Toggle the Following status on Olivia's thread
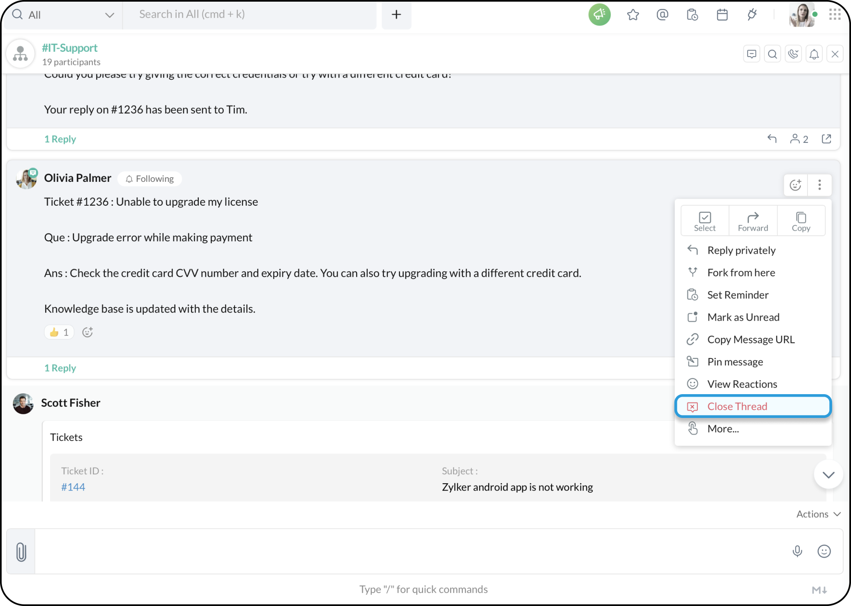 [x=150, y=179]
